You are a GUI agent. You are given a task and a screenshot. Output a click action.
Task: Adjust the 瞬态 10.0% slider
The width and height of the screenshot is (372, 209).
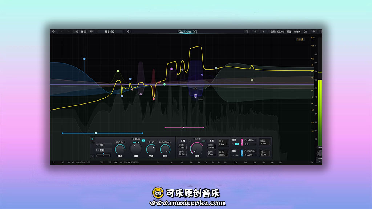tap(265, 142)
